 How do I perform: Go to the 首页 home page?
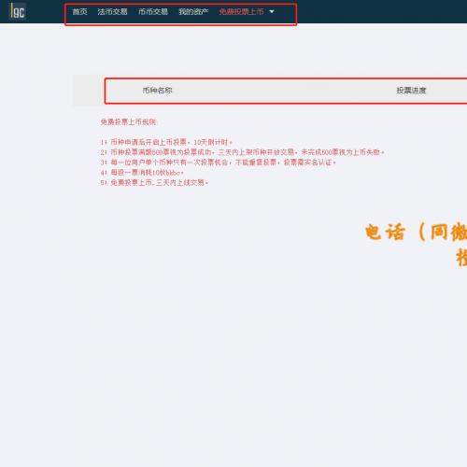point(79,12)
